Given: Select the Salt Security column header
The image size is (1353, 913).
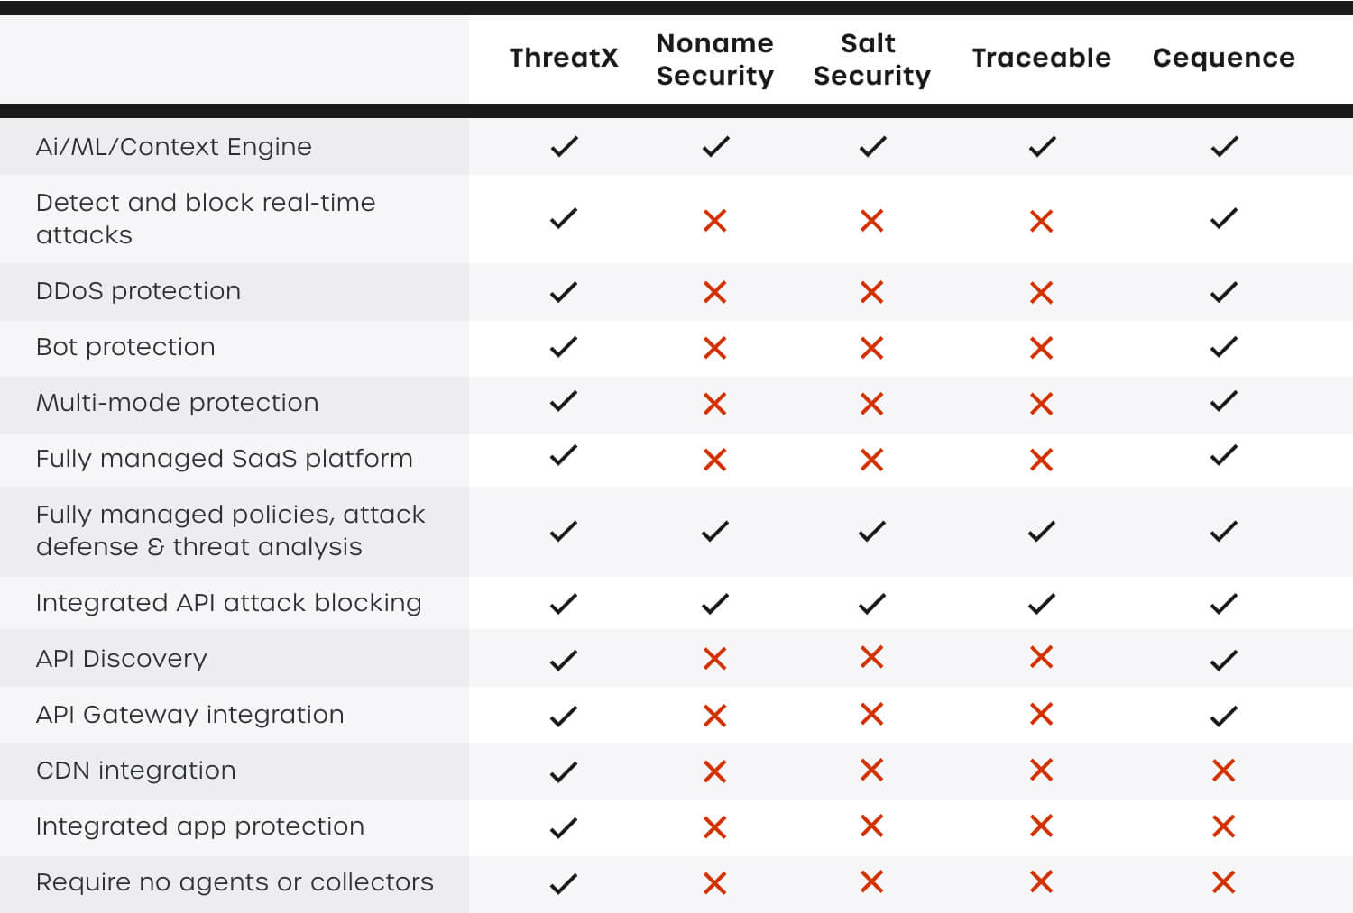Looking at the screenshot, I should [x=871, y=59].
